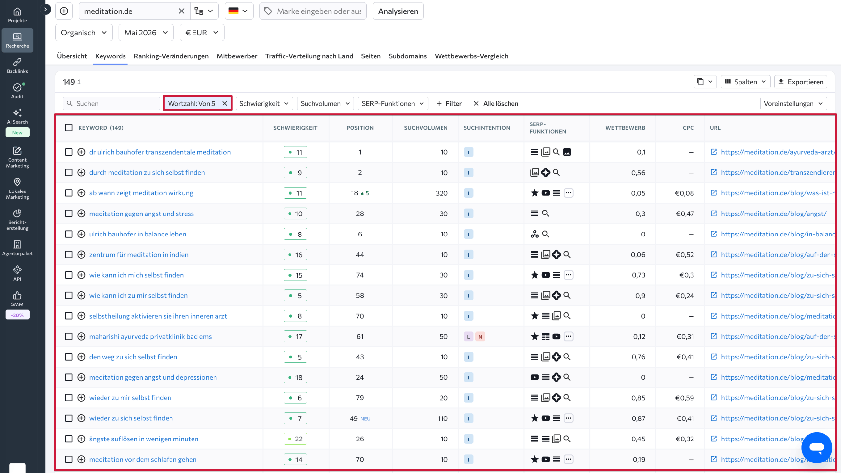Open the Mai 2026 date dropdown
Viewport: 841px width, 473px height.
pos(146,33)
